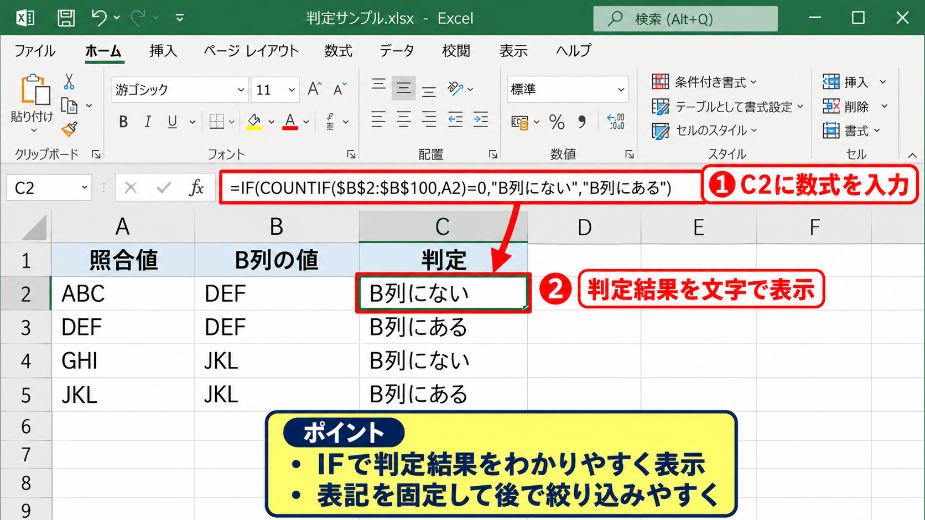
Task: Increase font size with larger A icon
Action: [x=315, y=89]
